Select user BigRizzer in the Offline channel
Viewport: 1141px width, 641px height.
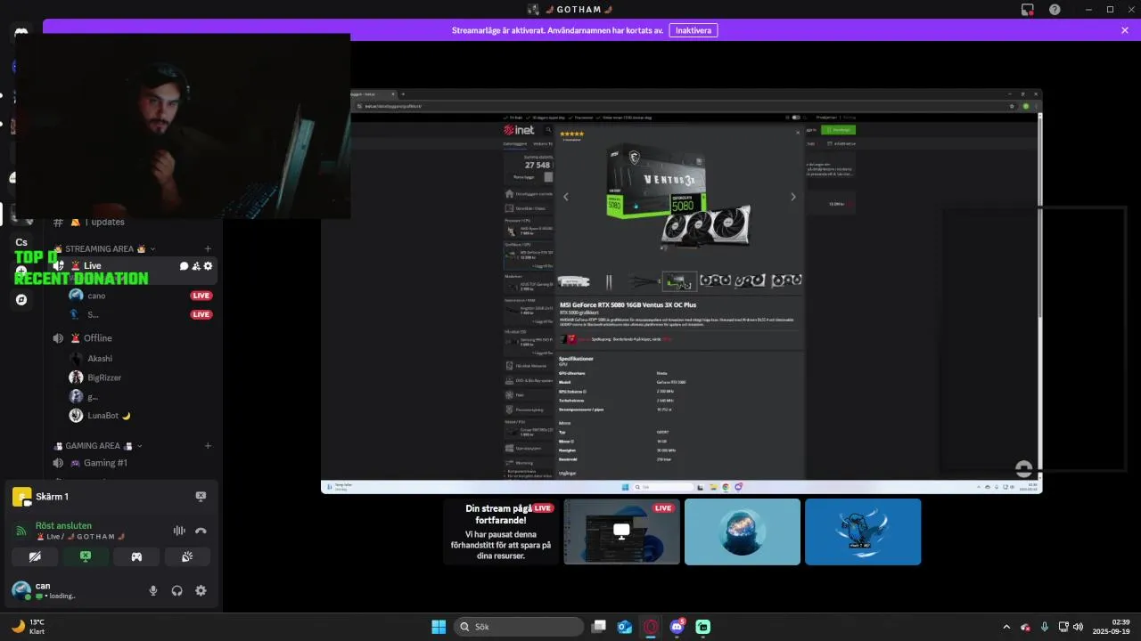pos(103,377)
